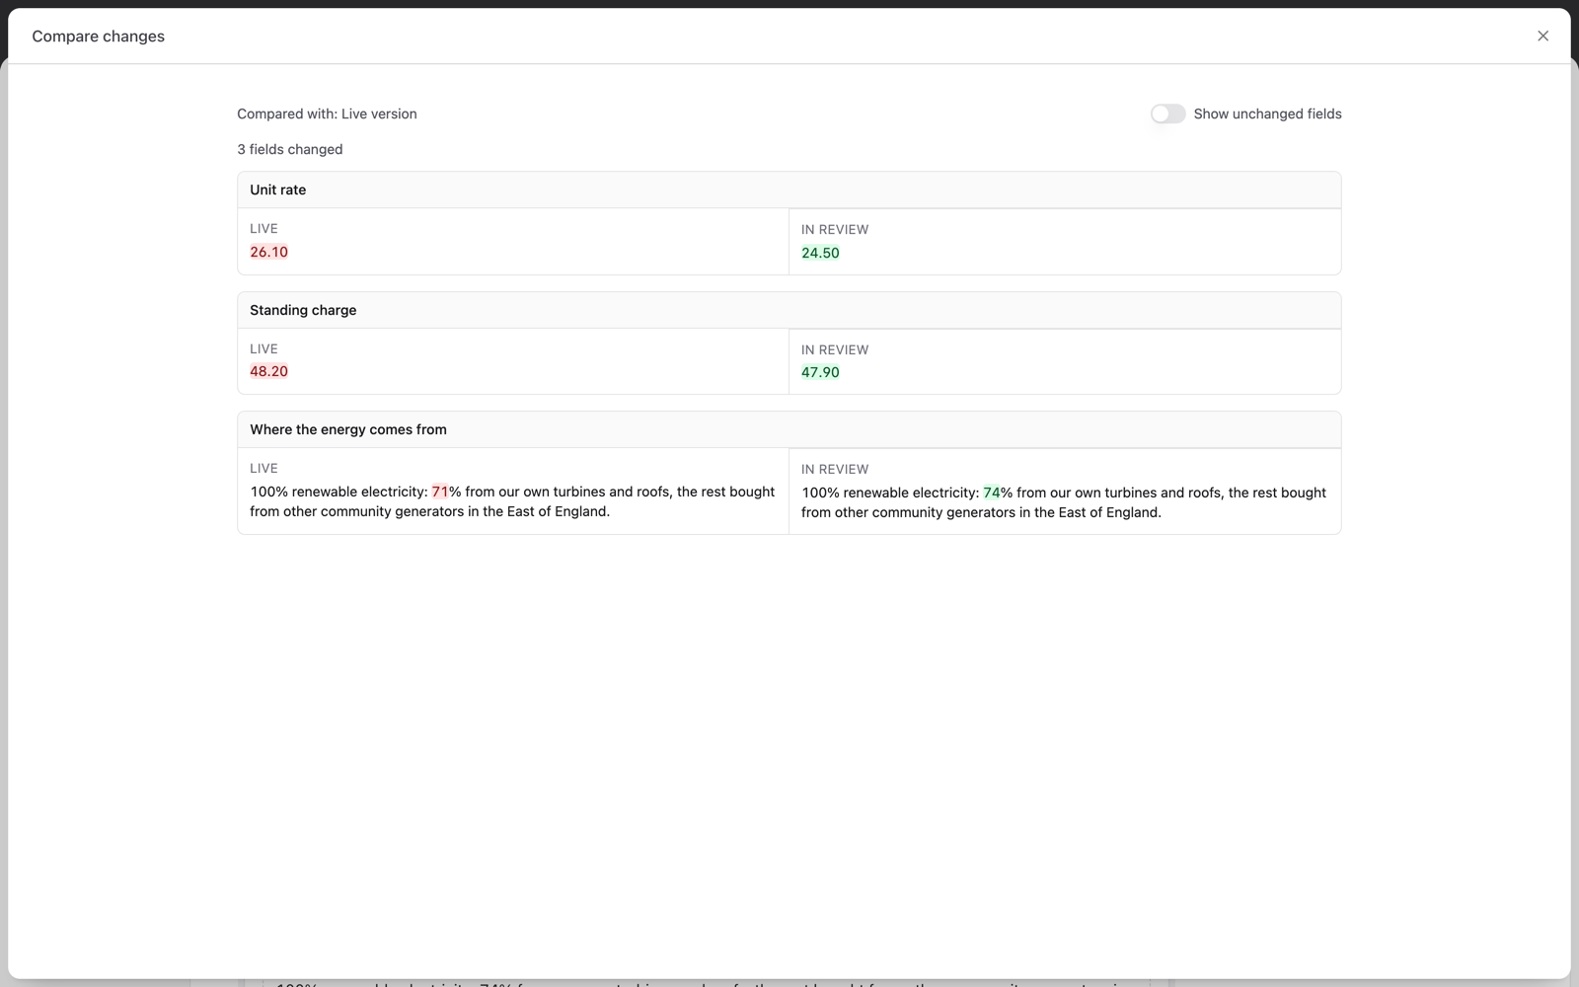Click IN REVIEW label under Standing charge

(835, 349)
